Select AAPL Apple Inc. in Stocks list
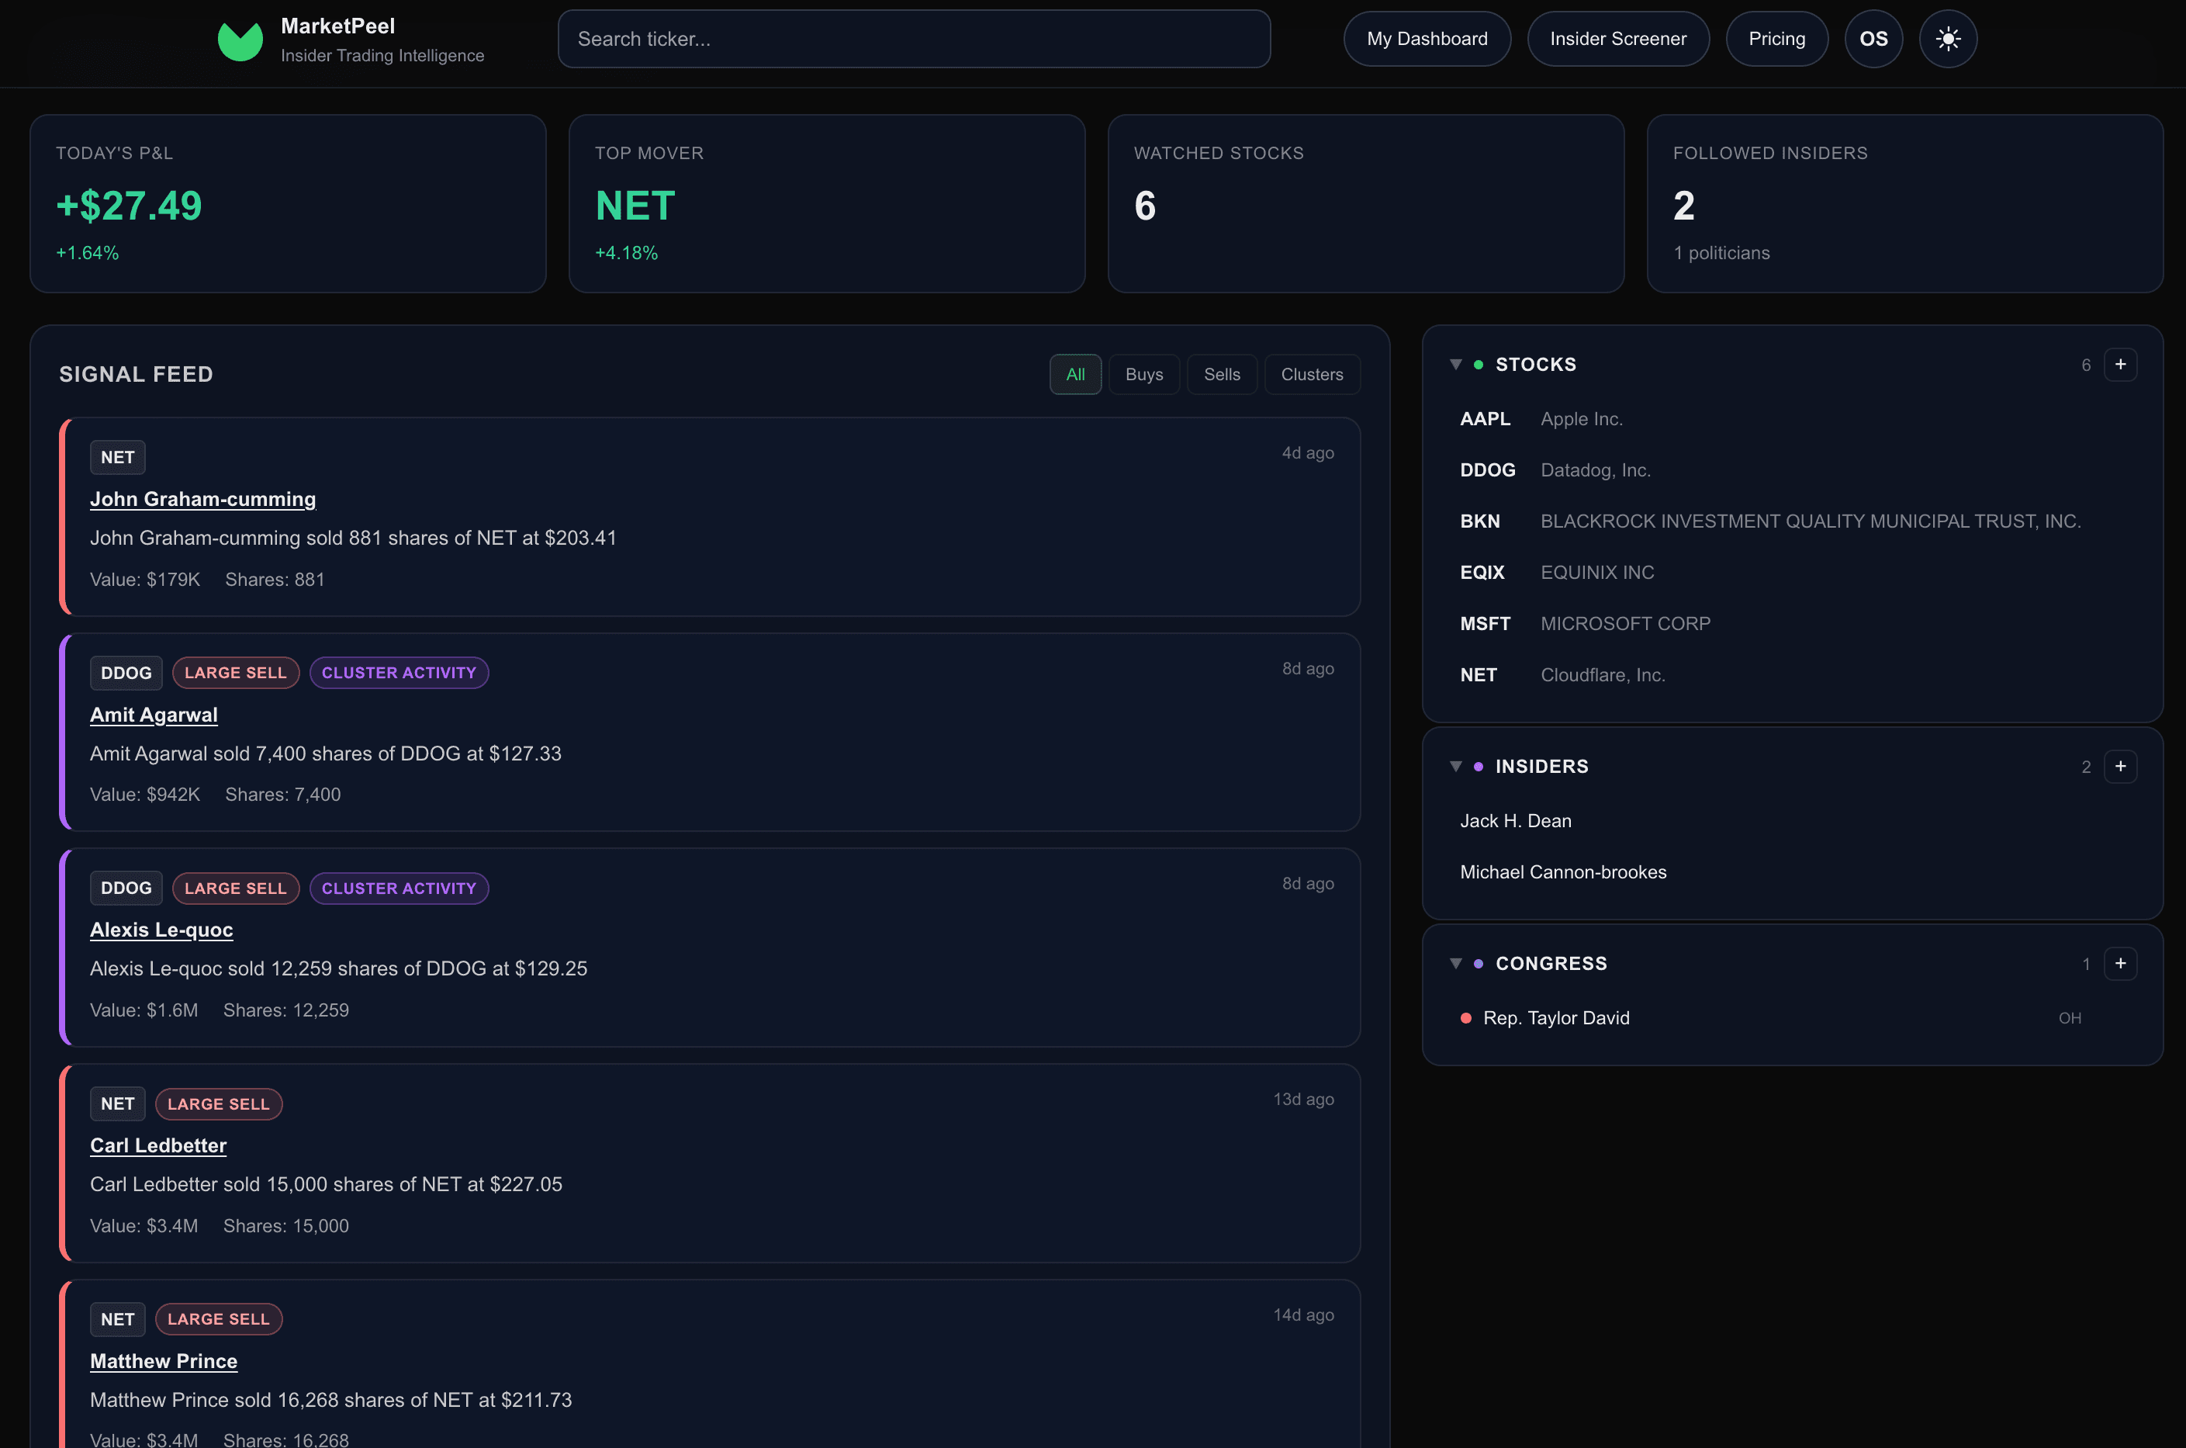Image resolution: width=2186 pixels, height=1448 pixels. [1793, 419]
